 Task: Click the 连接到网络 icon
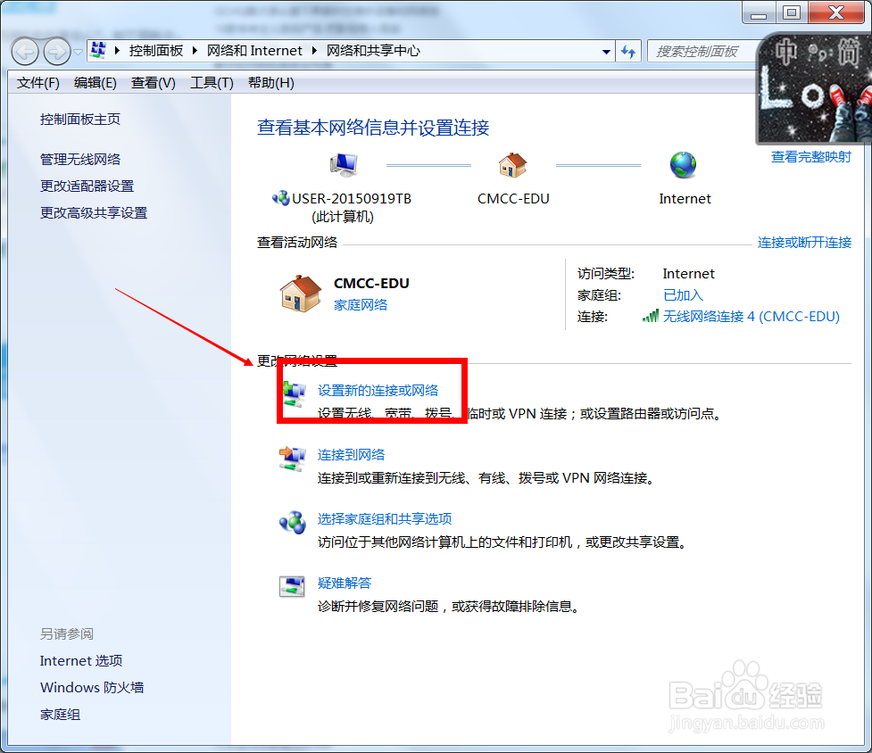[x=293, y=458]
